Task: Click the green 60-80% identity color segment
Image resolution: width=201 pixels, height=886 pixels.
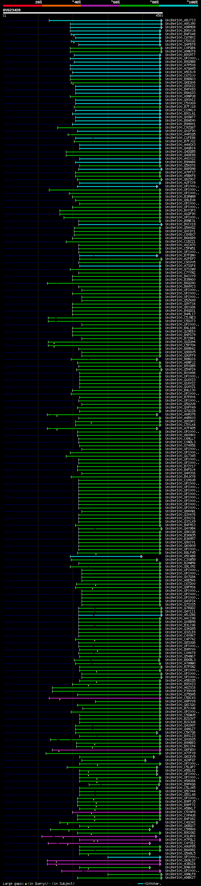Action: coord(139,6)
